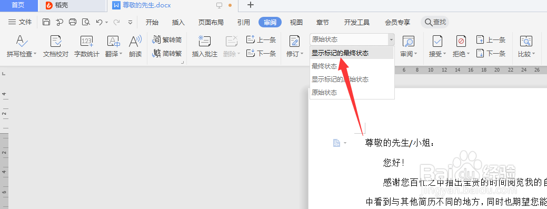Viewport: 547px width, 209px height.
Task: Expand the 修订 dropdown arrow
Action: tap(302, 54)
